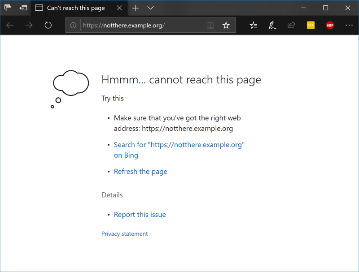Screen dimensions: 359x272
Task: View site information via the info icon
Action: pyautogui.click(x=73, y=25)
